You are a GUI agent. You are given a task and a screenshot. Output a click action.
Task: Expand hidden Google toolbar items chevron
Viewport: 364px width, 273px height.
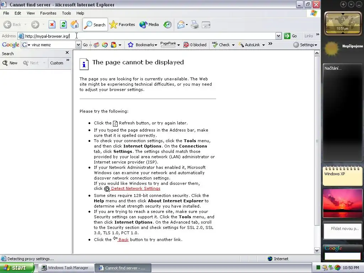(270, 44)
